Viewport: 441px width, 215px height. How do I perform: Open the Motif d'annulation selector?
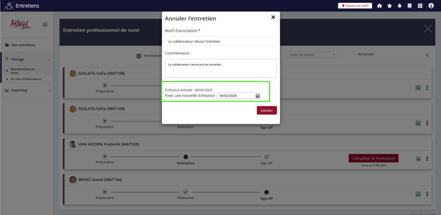[x=220, y=41]
